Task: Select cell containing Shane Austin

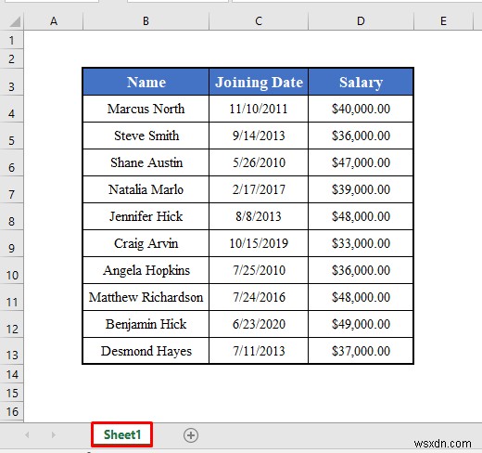Action: (146, 162)
